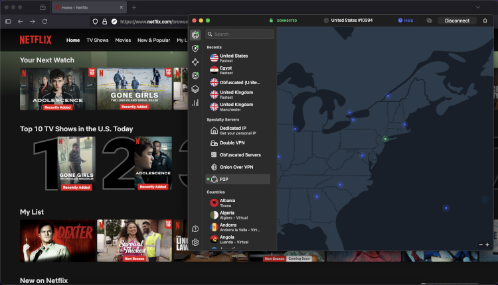The height and width of the screenshot is (285, 498).
Task: Focus the NordVPN server search field
Action: coord(240,34)
